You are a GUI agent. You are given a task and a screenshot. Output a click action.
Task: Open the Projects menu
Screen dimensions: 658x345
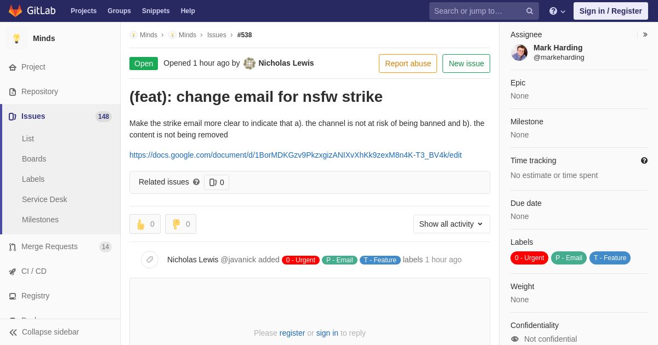(x=83, y=11)
